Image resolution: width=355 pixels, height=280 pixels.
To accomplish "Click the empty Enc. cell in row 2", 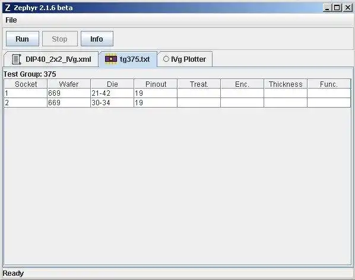I will pos(242,103).
